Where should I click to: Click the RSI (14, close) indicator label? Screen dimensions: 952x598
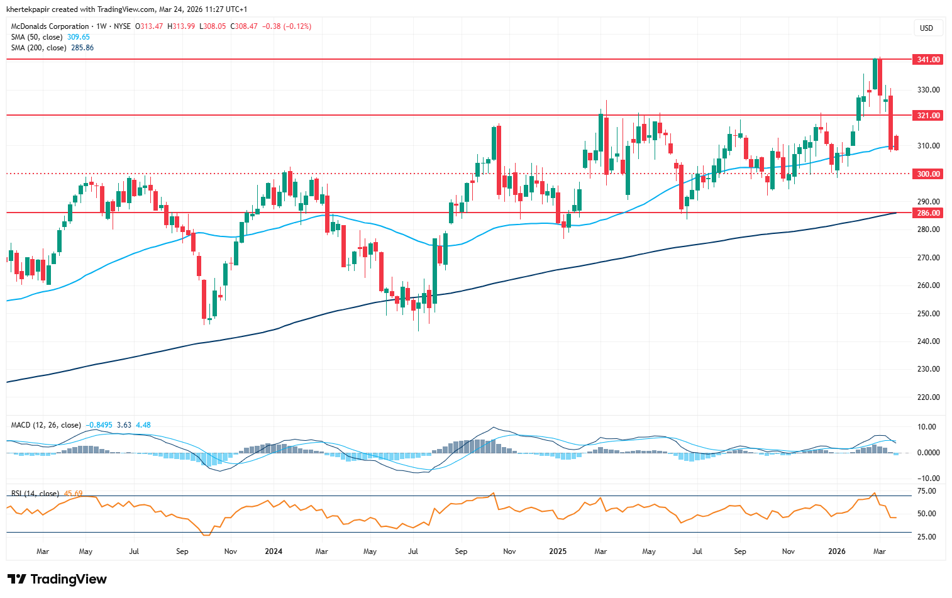[35, 494]
